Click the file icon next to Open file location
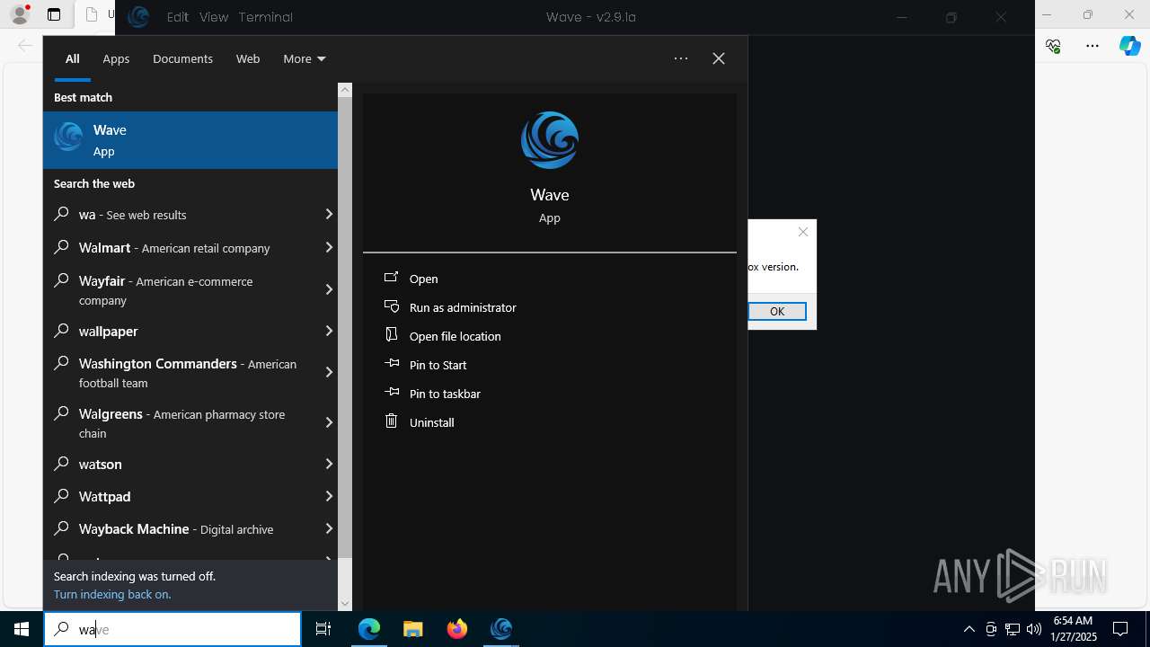The image size is (1150, 647). 391,334
